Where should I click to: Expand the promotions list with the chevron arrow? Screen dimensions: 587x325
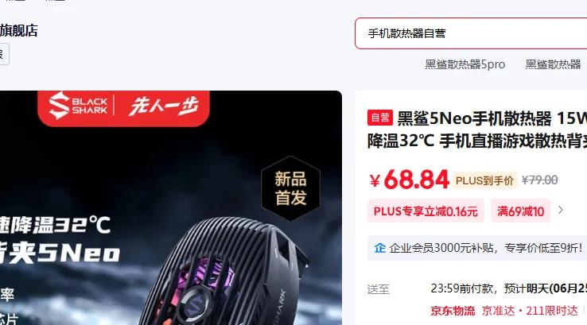click(x=561, y=211)
